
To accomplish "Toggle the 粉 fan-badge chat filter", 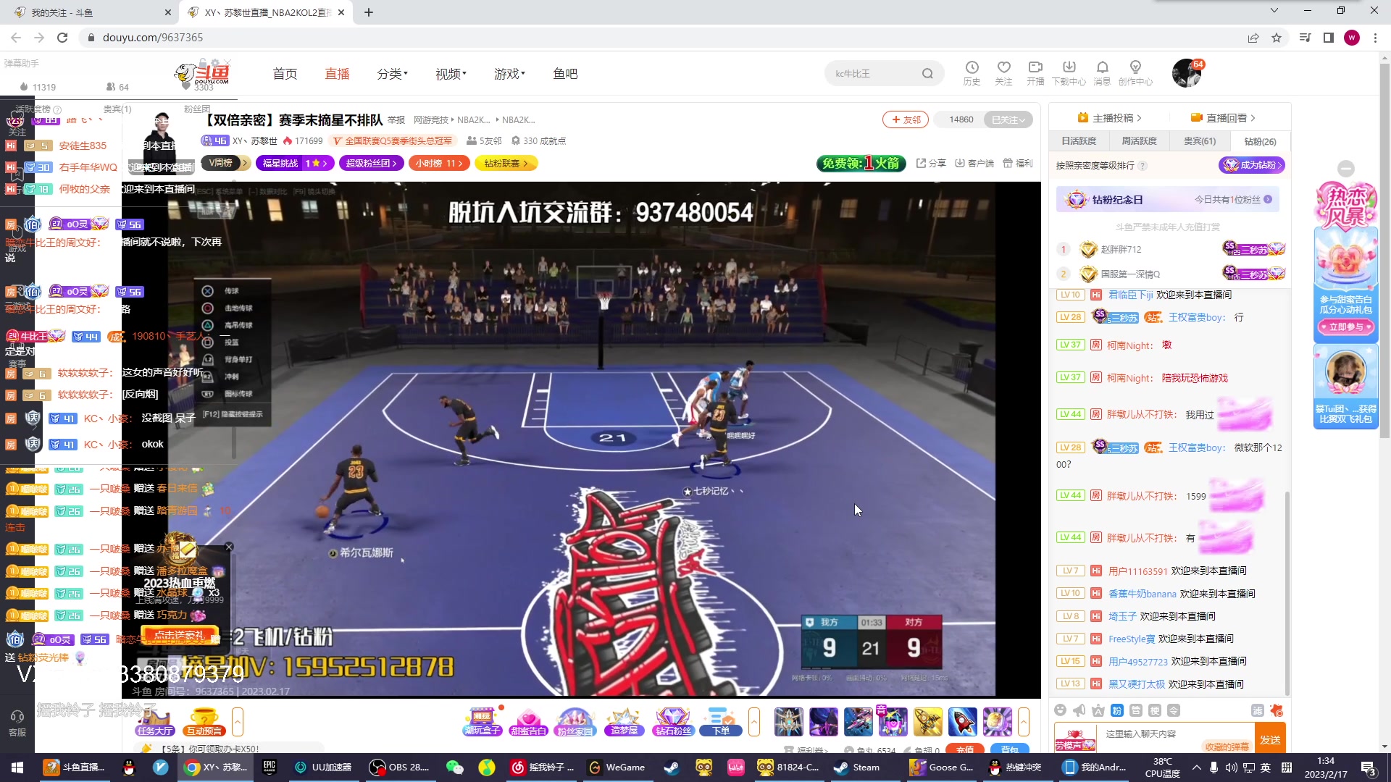I will [1117, 710].
